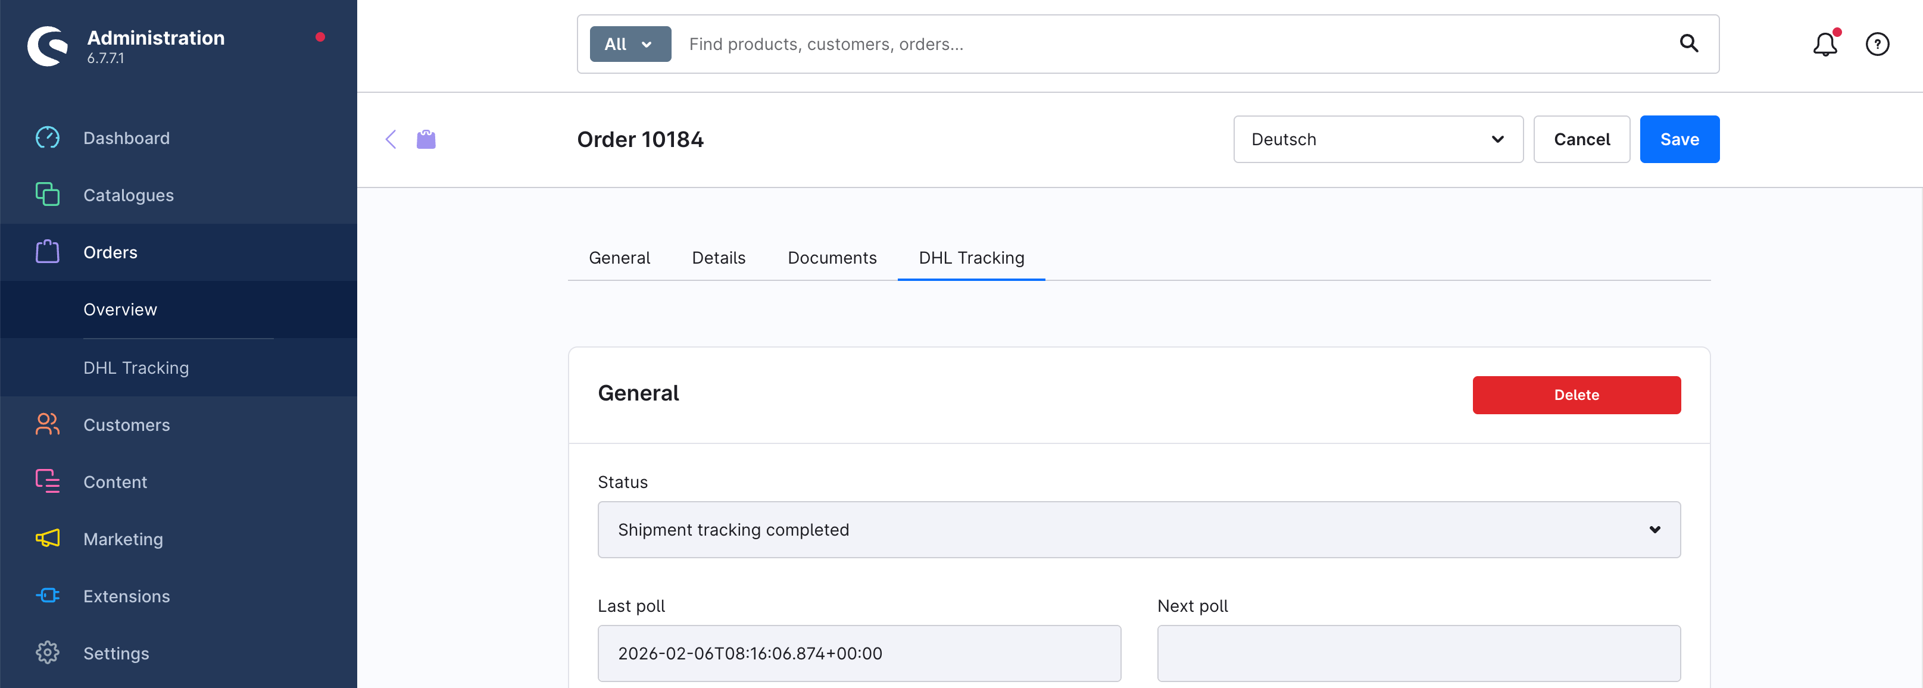
Task: Open DHL Tracking sidebar submenu item
Action: (136, 367)
